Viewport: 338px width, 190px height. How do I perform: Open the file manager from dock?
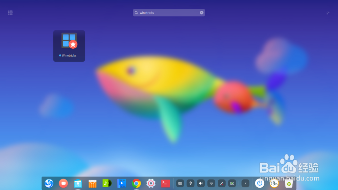(78, 184)
